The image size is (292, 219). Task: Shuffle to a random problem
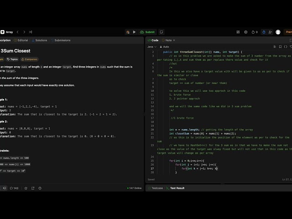click(x=31, y=32)
